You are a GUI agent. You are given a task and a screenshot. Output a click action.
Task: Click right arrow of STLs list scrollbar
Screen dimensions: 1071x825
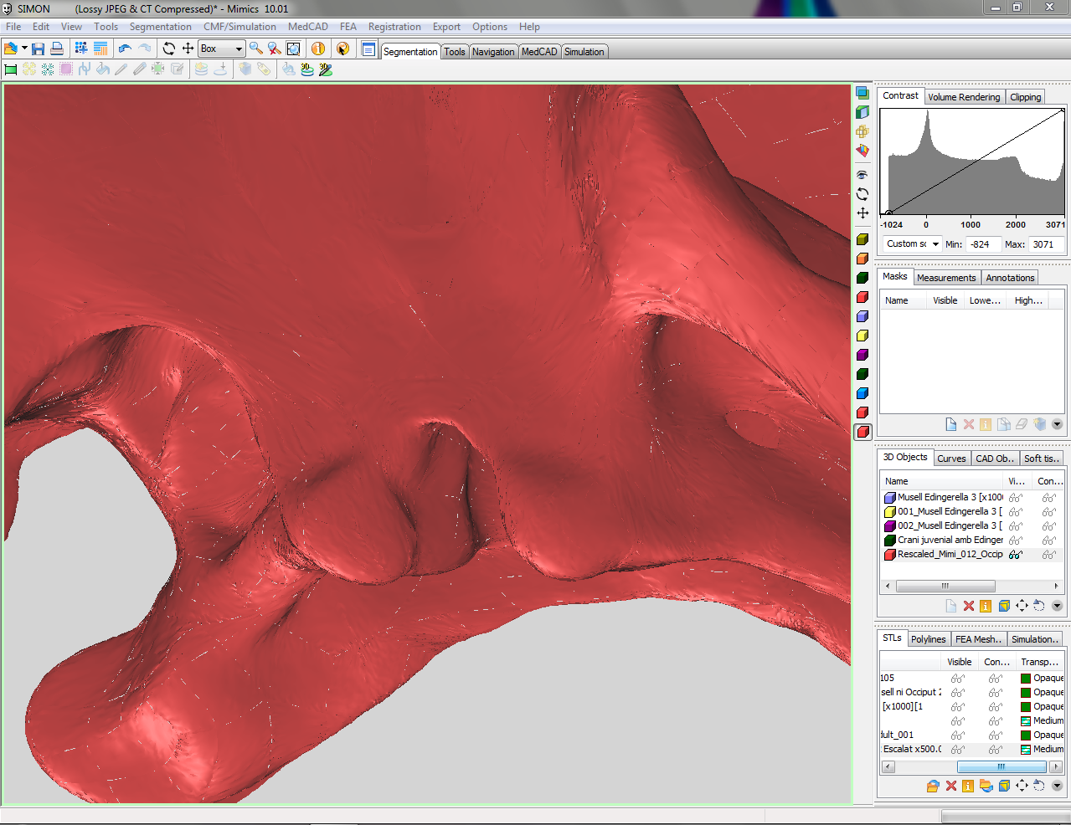1057,766
